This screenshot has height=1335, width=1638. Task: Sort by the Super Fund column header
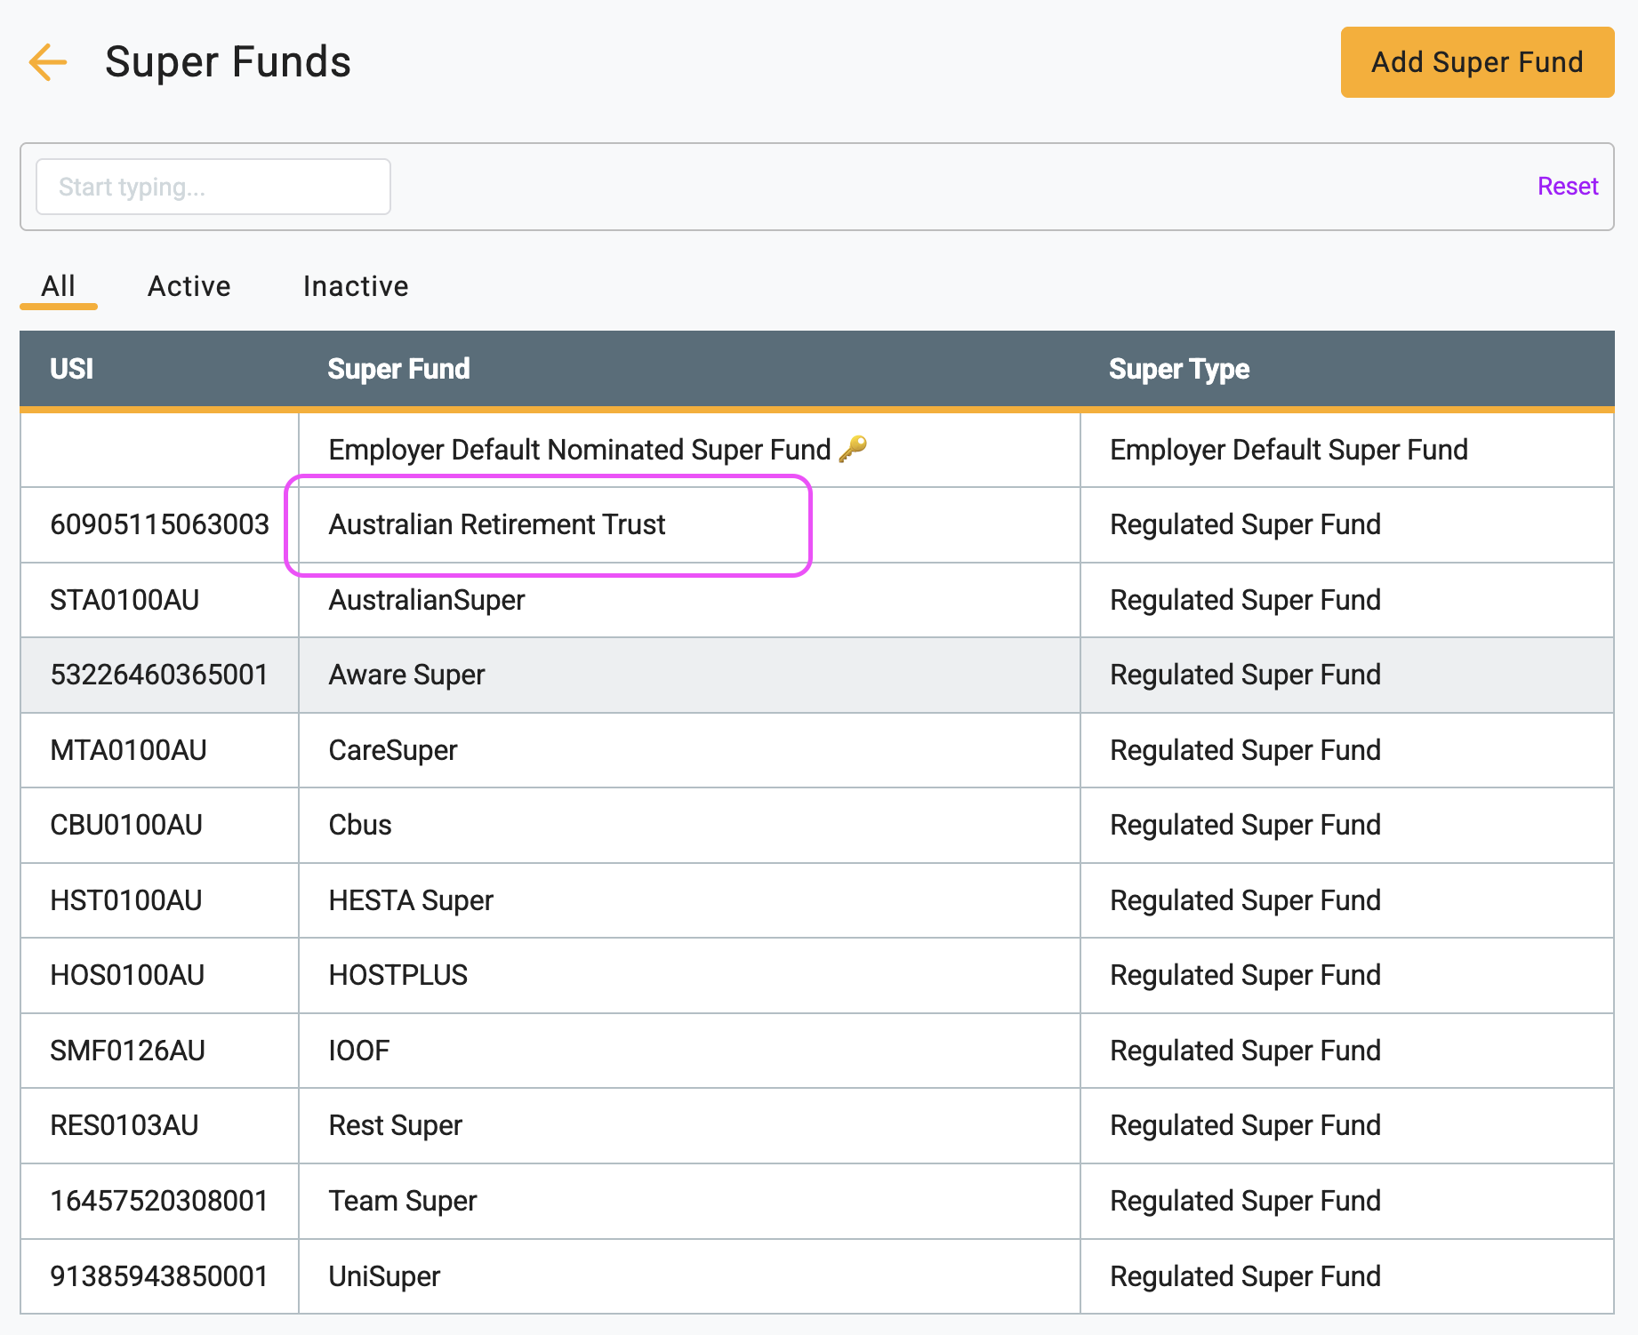398,369
